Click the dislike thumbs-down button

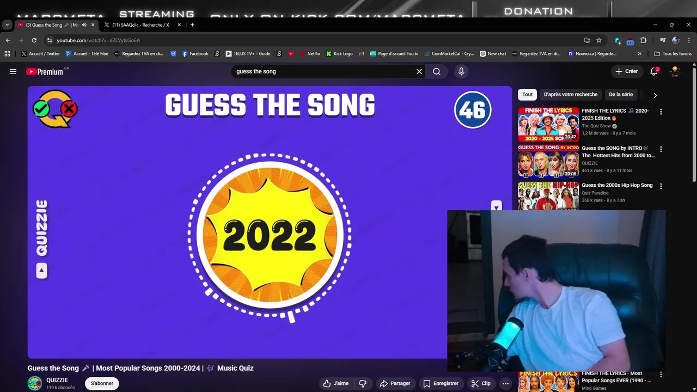[x=363, y=383]
